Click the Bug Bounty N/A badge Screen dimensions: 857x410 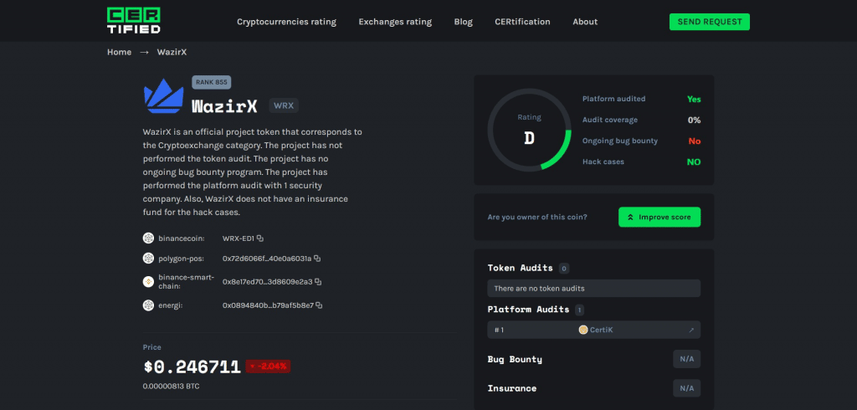pyautogui.click(x=686, y=359)
